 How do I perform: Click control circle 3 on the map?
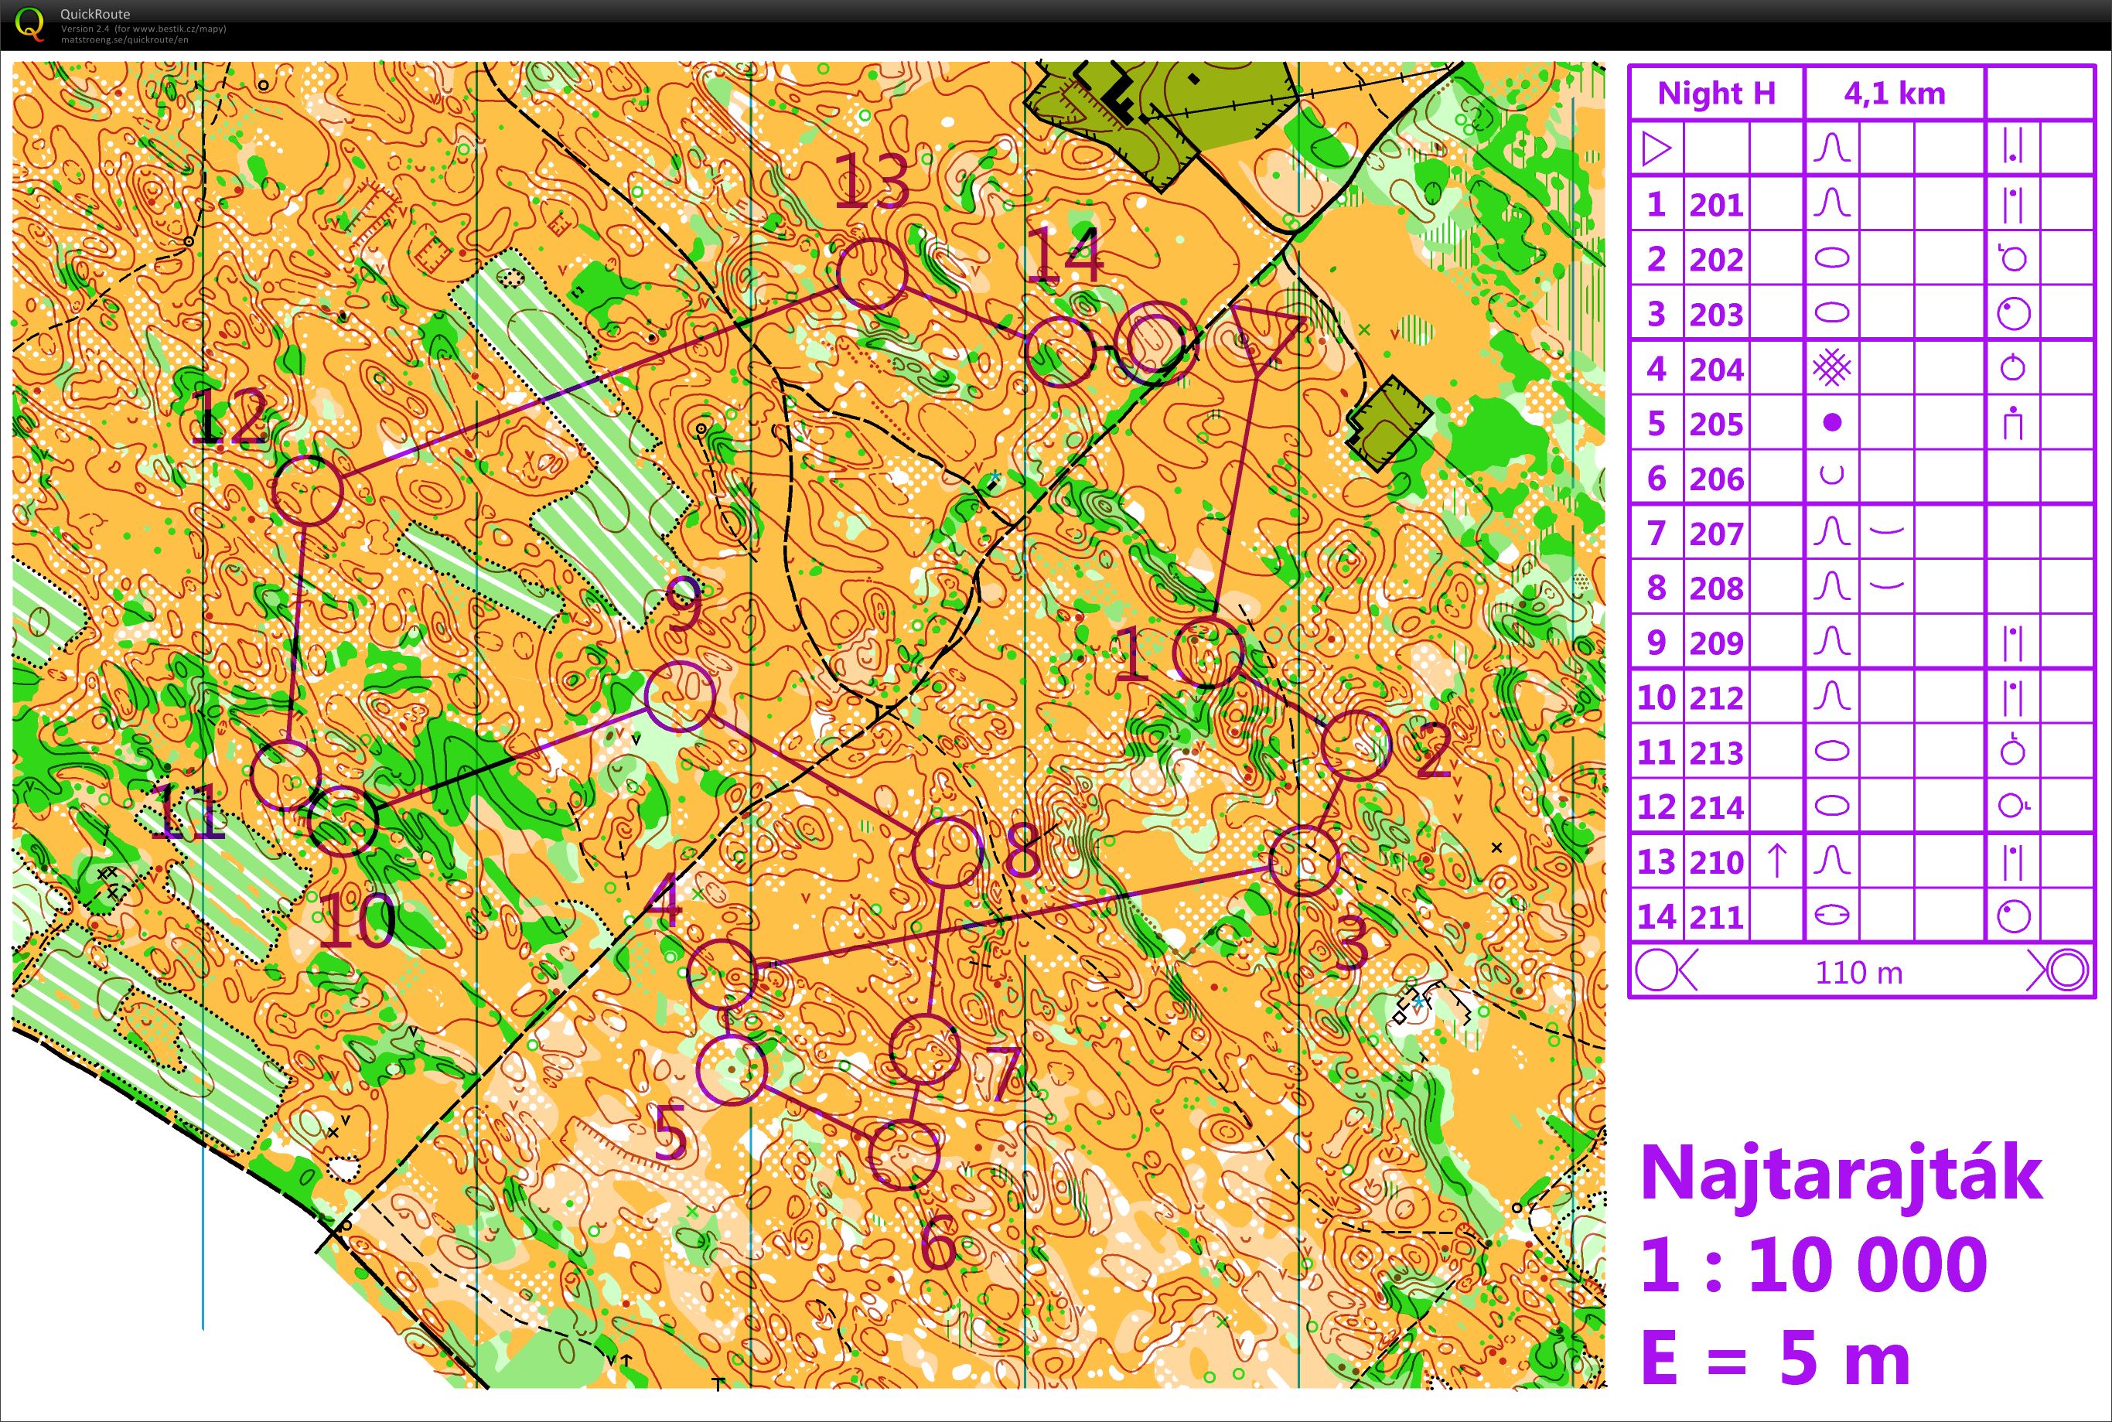point(1304,861)
